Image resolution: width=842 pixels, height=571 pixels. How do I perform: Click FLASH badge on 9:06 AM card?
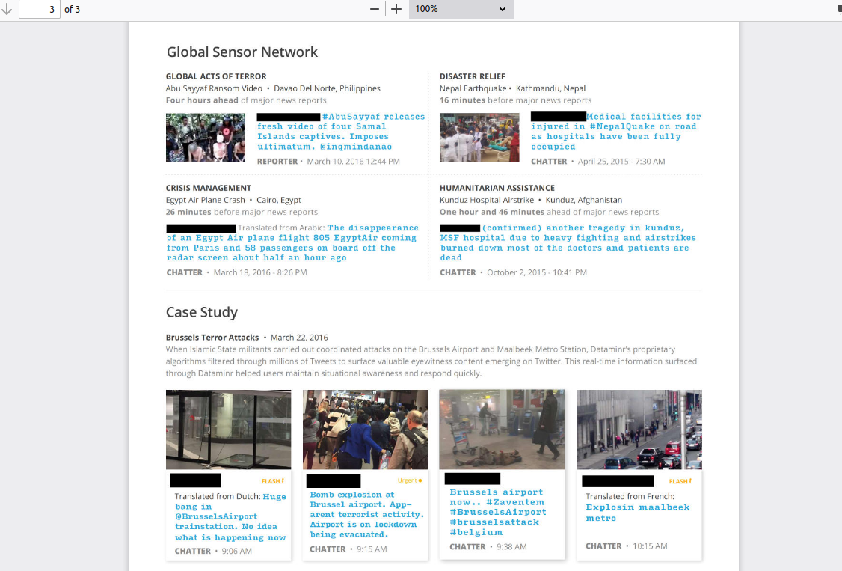273,481
